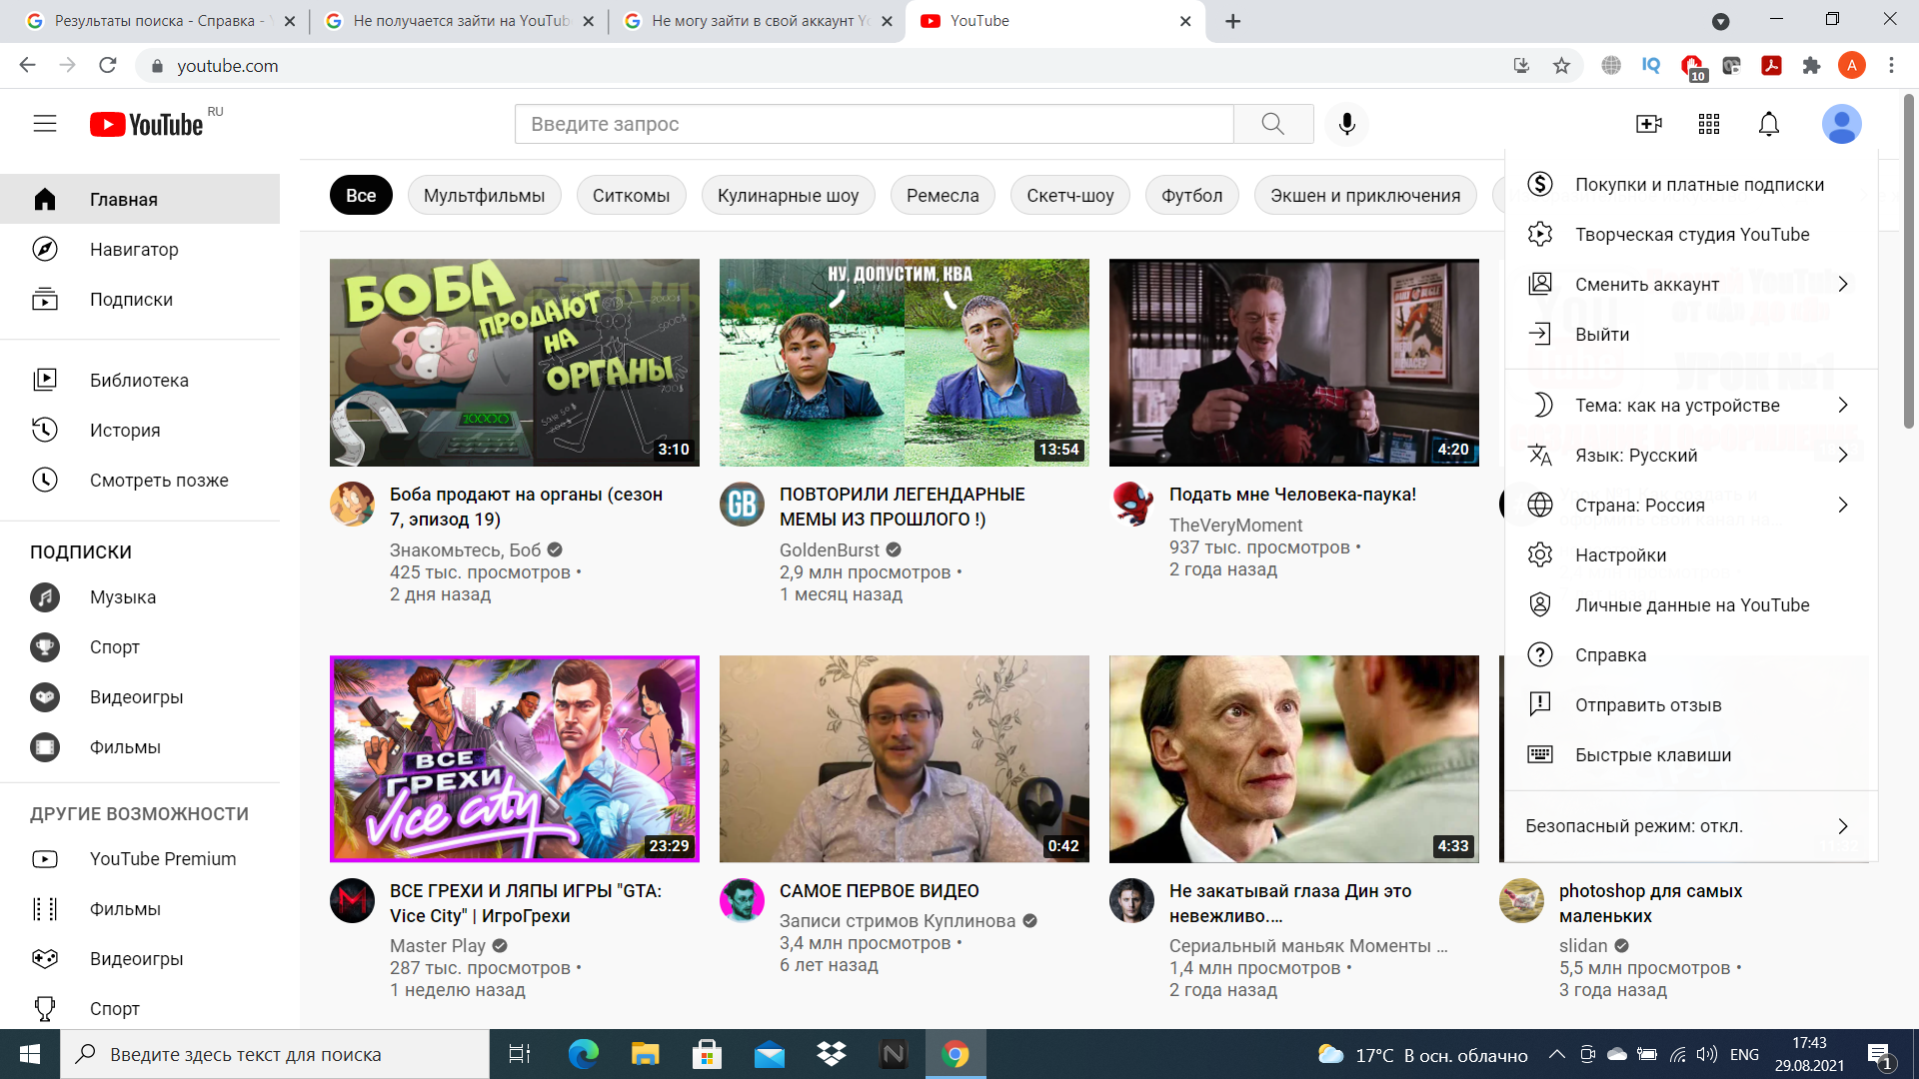Image resolution: width=1919 pixels, height=1079 pixels.
Task: Open the TheVeryMoment channel link
Action: tap(1235, 525)
